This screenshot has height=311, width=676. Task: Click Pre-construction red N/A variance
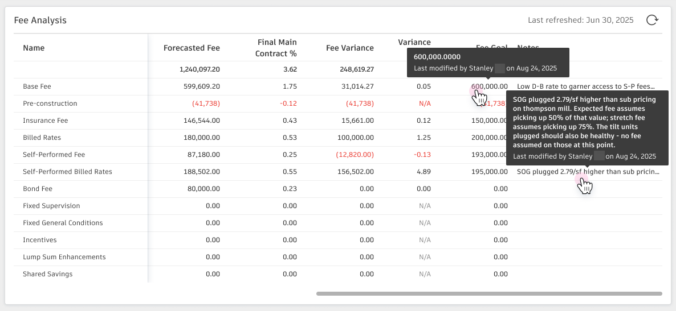[x=425, y=103]
